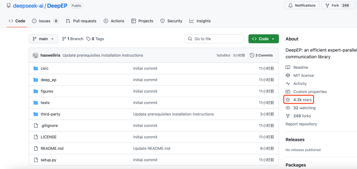Click the Go to file search field
The width and height of the screenshot is (357, 169).
tap(214, 39)
